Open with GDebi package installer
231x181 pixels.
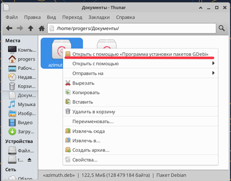140,54
